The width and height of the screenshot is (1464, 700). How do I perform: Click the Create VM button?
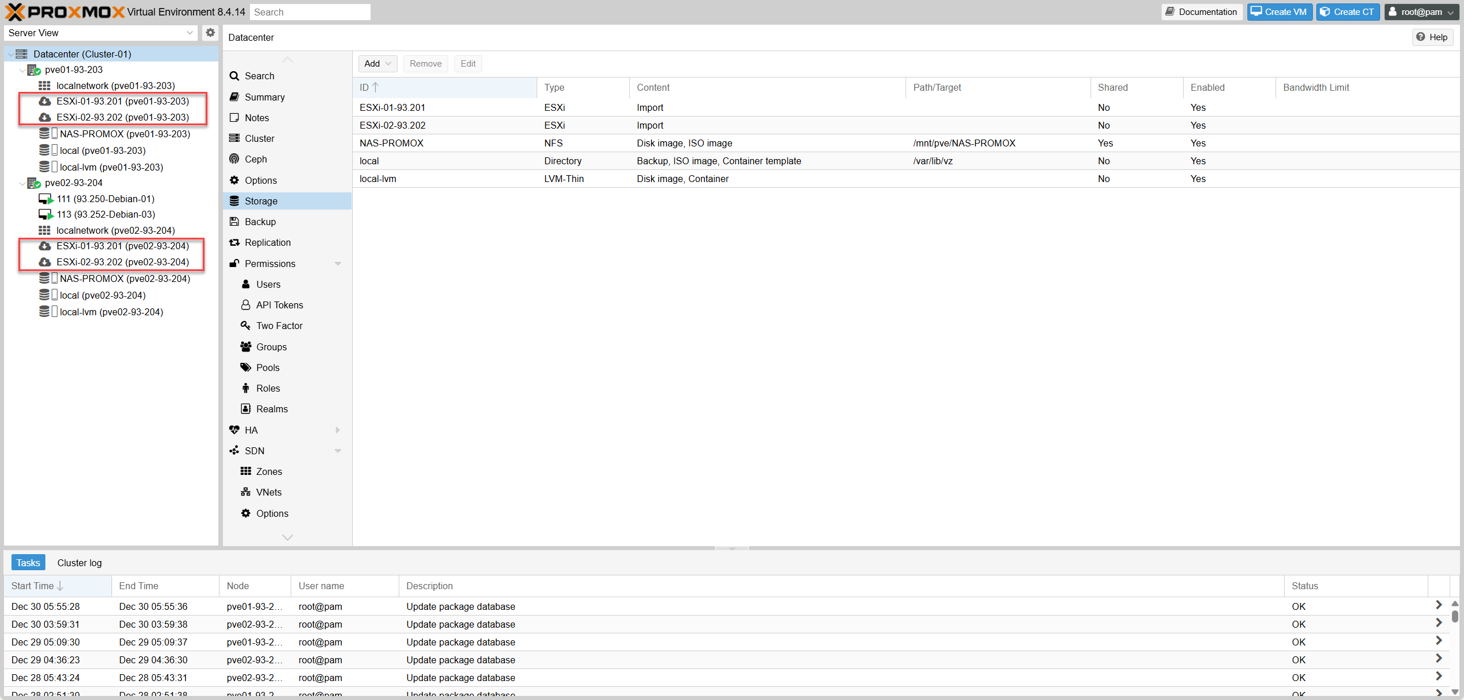pos(1280,12)
